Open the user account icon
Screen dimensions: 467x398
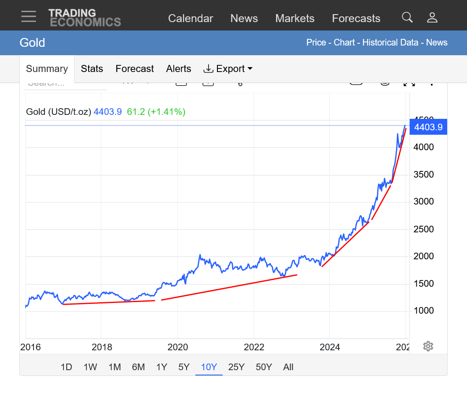pyautogui.click(x=432, y=18)
